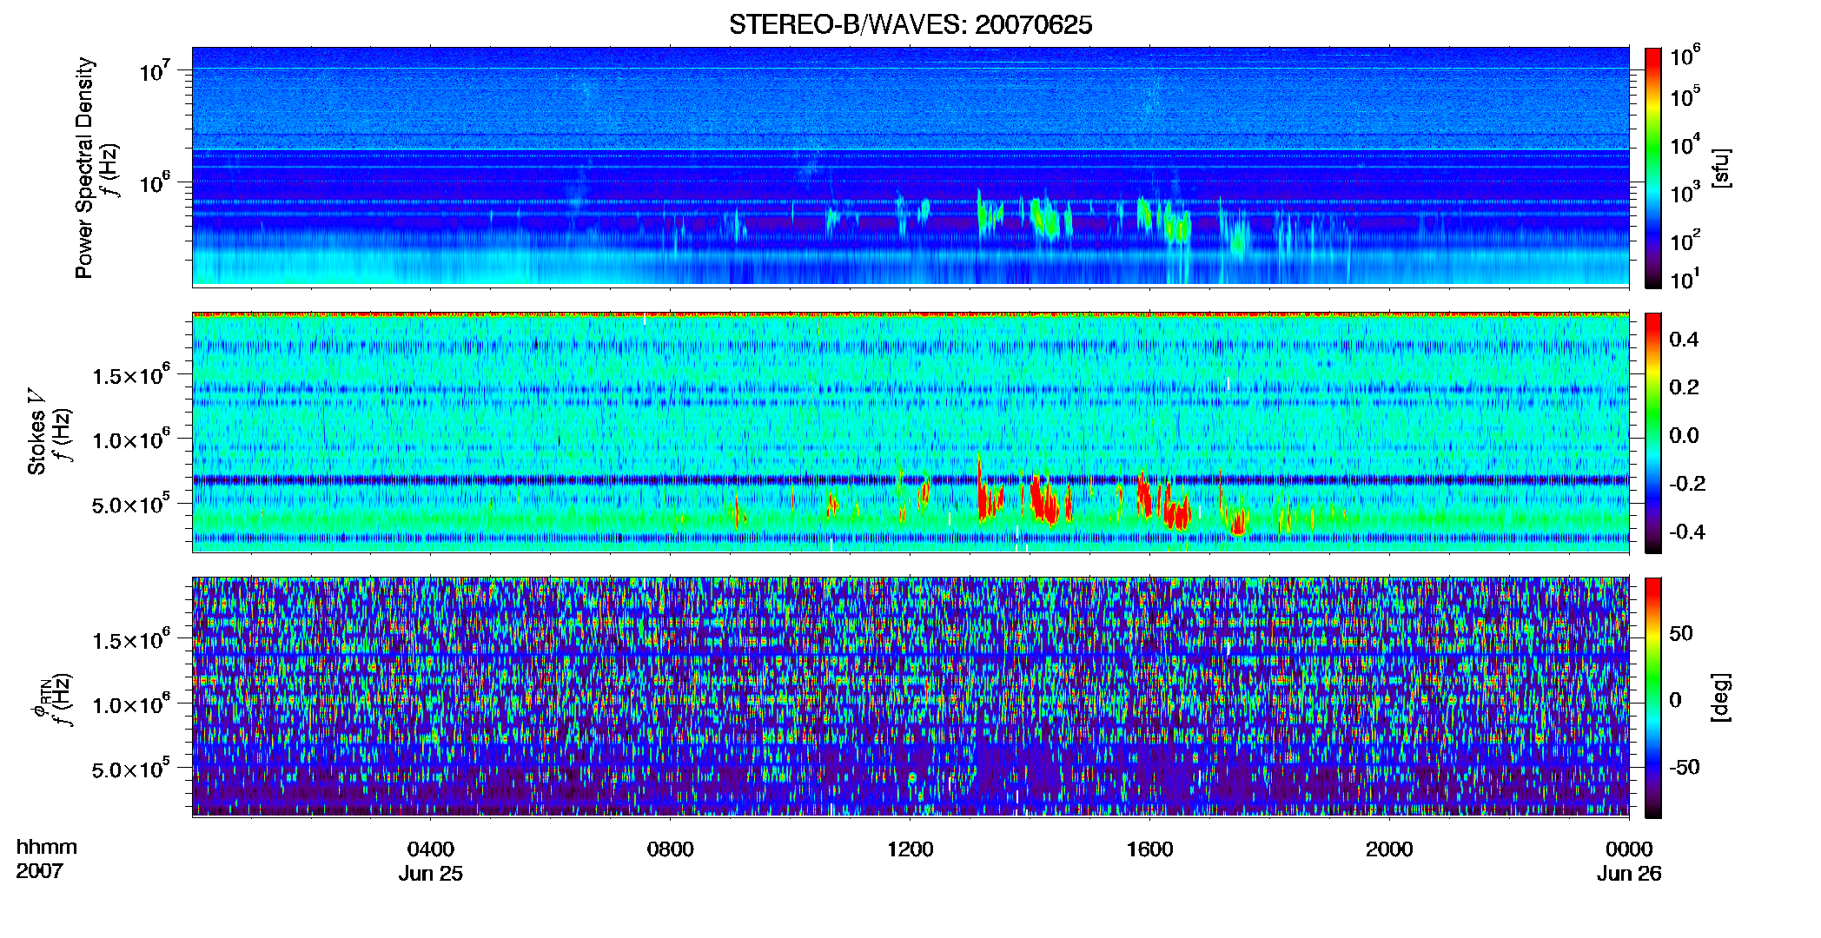Screen dimensions: 1821x938
Task: Click the Stokes V color bar
Action: 1653,433
